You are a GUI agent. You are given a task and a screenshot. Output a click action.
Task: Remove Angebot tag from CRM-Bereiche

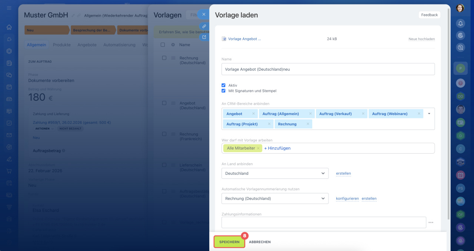[x=253, y=114]
